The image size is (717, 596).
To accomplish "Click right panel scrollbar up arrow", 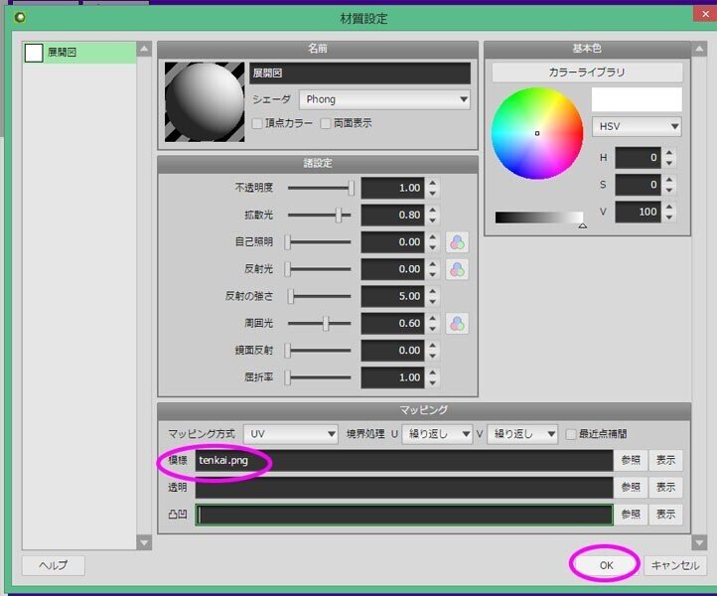I will click(699, 49).
